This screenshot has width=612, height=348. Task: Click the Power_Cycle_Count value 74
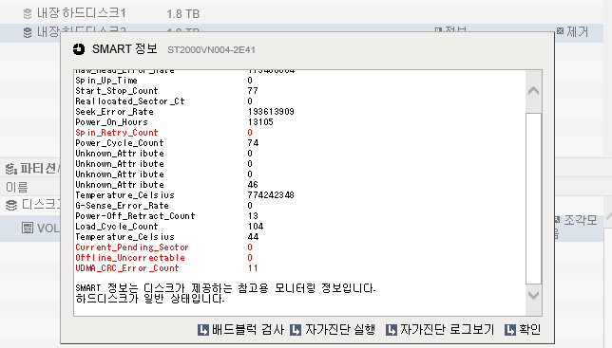pos(253,143)
